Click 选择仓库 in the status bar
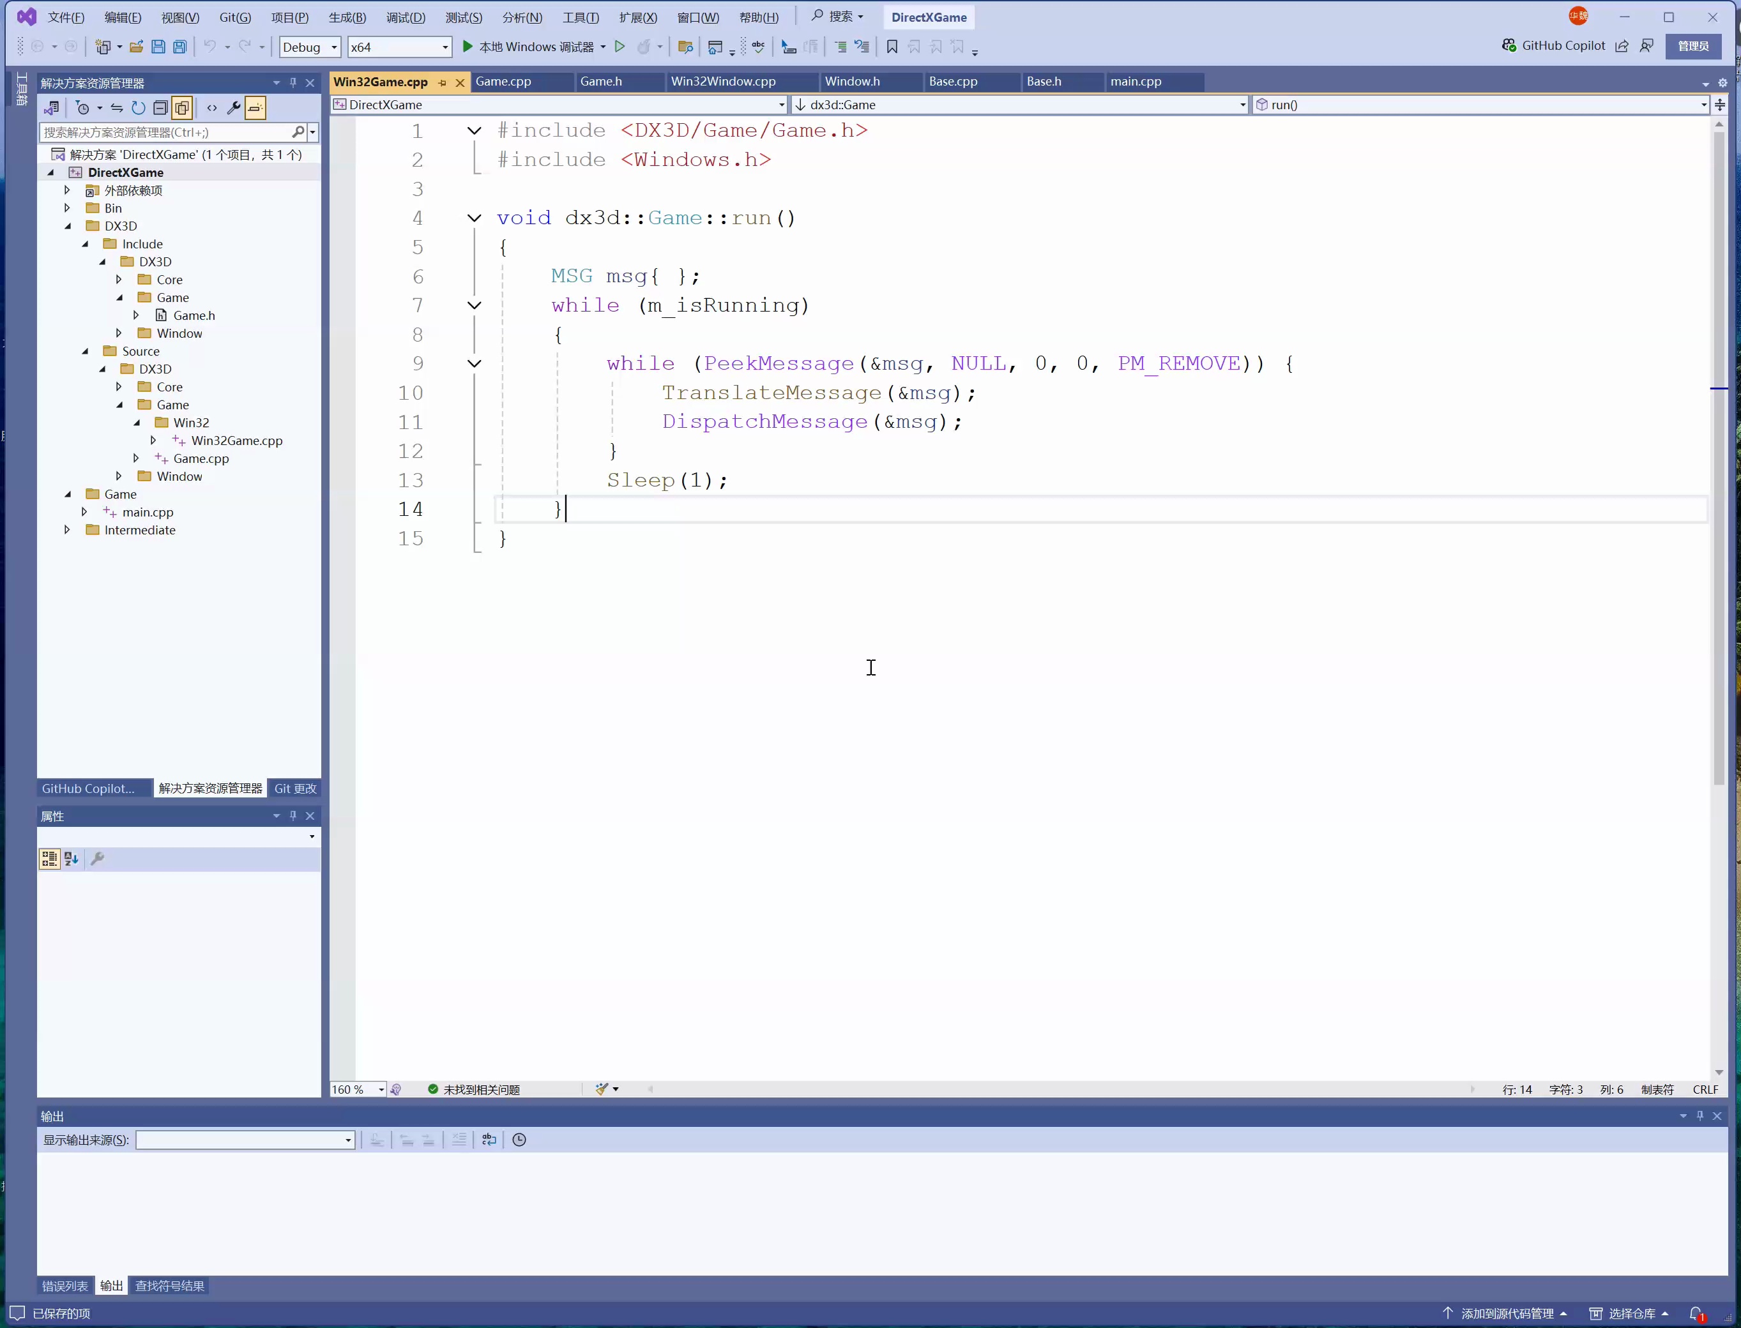The height and width of the screenshot is (1328, 1741). click(1629, 1313)
